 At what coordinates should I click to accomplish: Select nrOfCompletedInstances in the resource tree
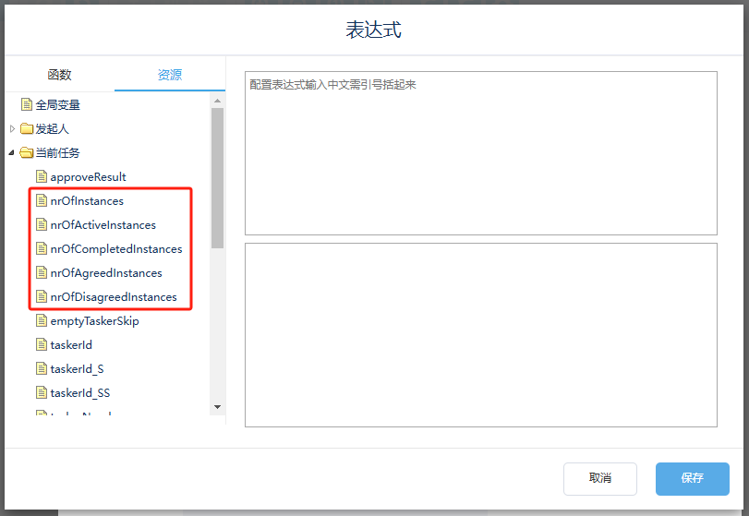coord(115,248)
